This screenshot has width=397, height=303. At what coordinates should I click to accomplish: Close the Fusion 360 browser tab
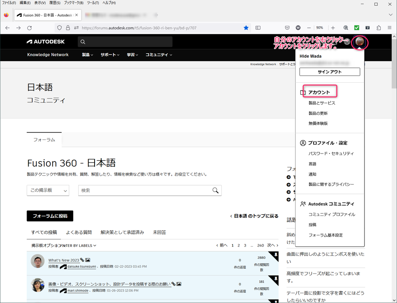pos(76,15)
